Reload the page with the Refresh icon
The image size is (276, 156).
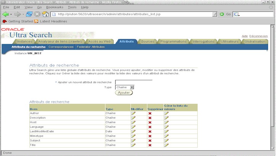[29, 14]
